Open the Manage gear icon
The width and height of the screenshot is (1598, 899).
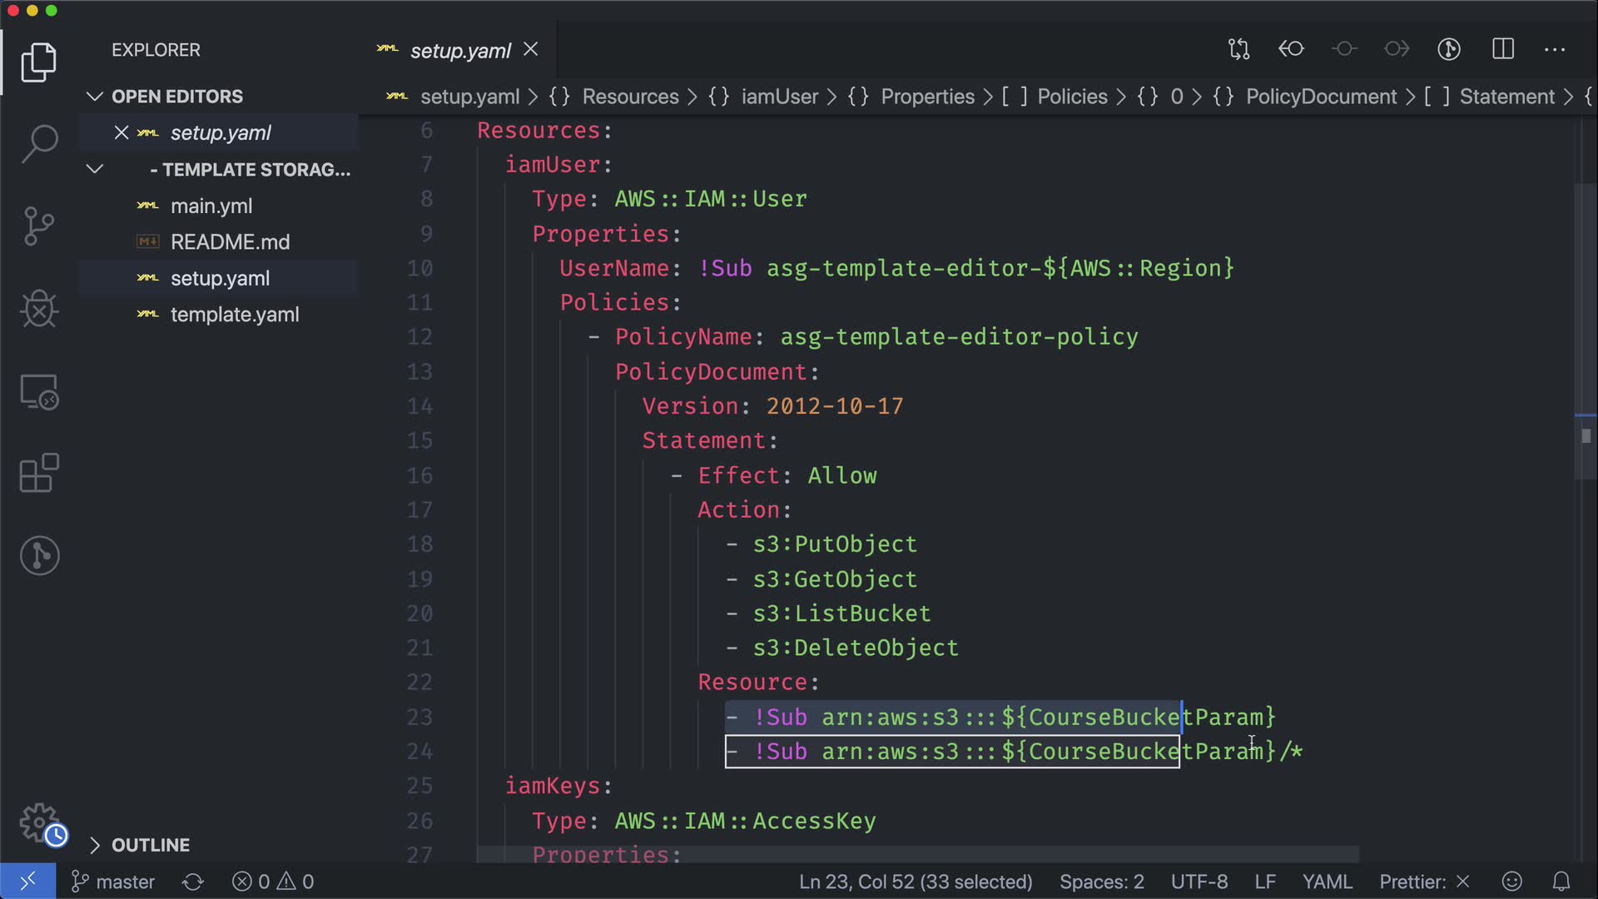click(x=39, y=822)
